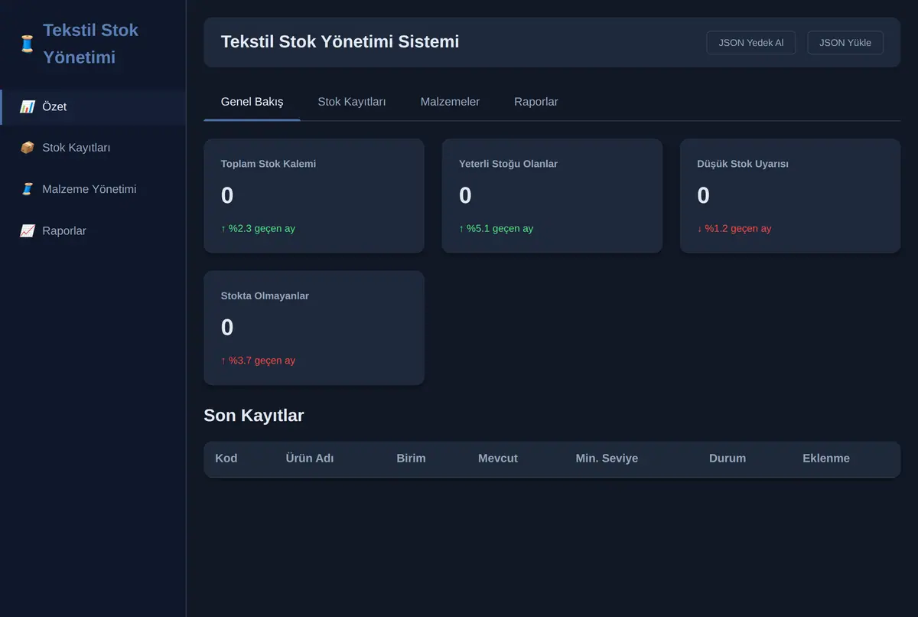
Task: Click the JSON Yükle button
Action: coord(845,43)
